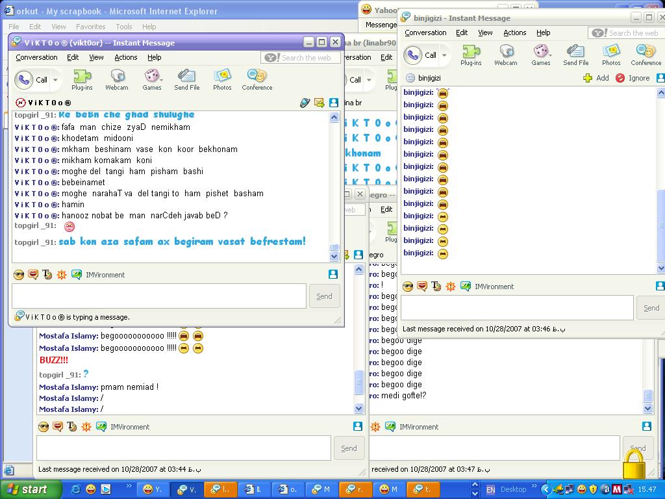Open the Favorites menu in Internet Explorer
The height and width of the screenshot is (499, 665).
pyautogui.click(x=91, y=27)
